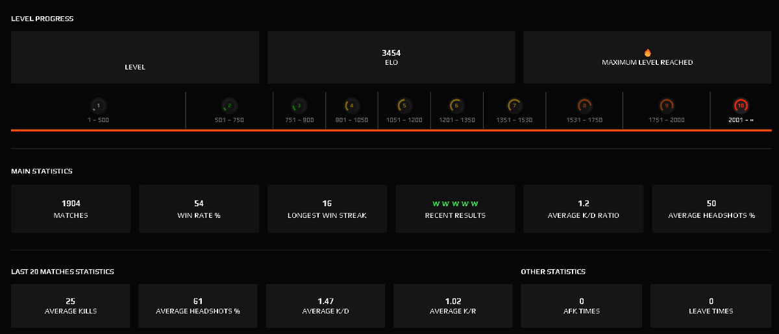Viewport: 779px width, 334px height.
Task: Click the orange level progress bar
Action: pyautogui.click(x=391, y=130)
